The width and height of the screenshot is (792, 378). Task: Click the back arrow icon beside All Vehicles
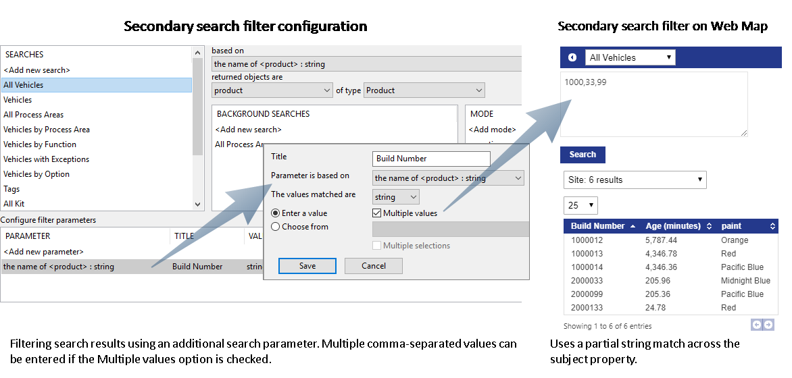[572, 57]
